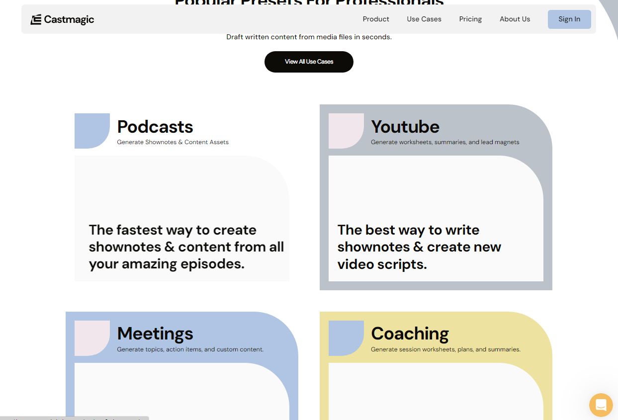Viewport: 618px width, 420px height.
Task: Select the Podcasts heading
Action: pyautogui.click(x=155, y=127)
